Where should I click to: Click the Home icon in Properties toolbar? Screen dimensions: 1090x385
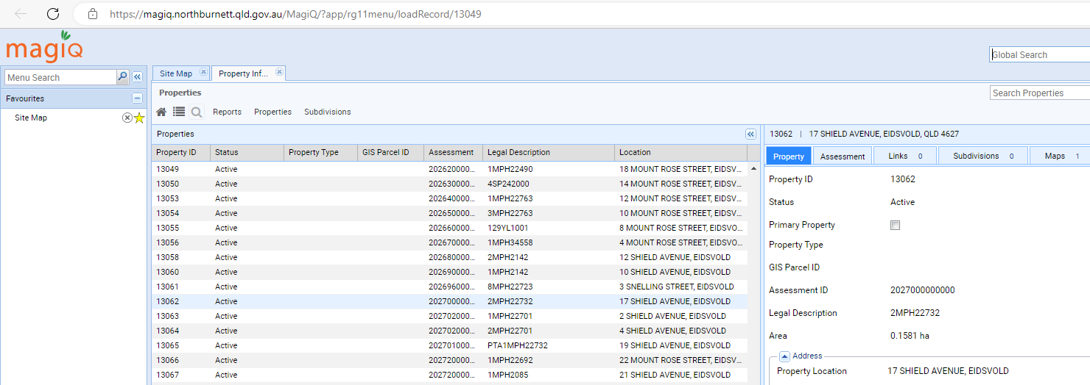point(161,112)
